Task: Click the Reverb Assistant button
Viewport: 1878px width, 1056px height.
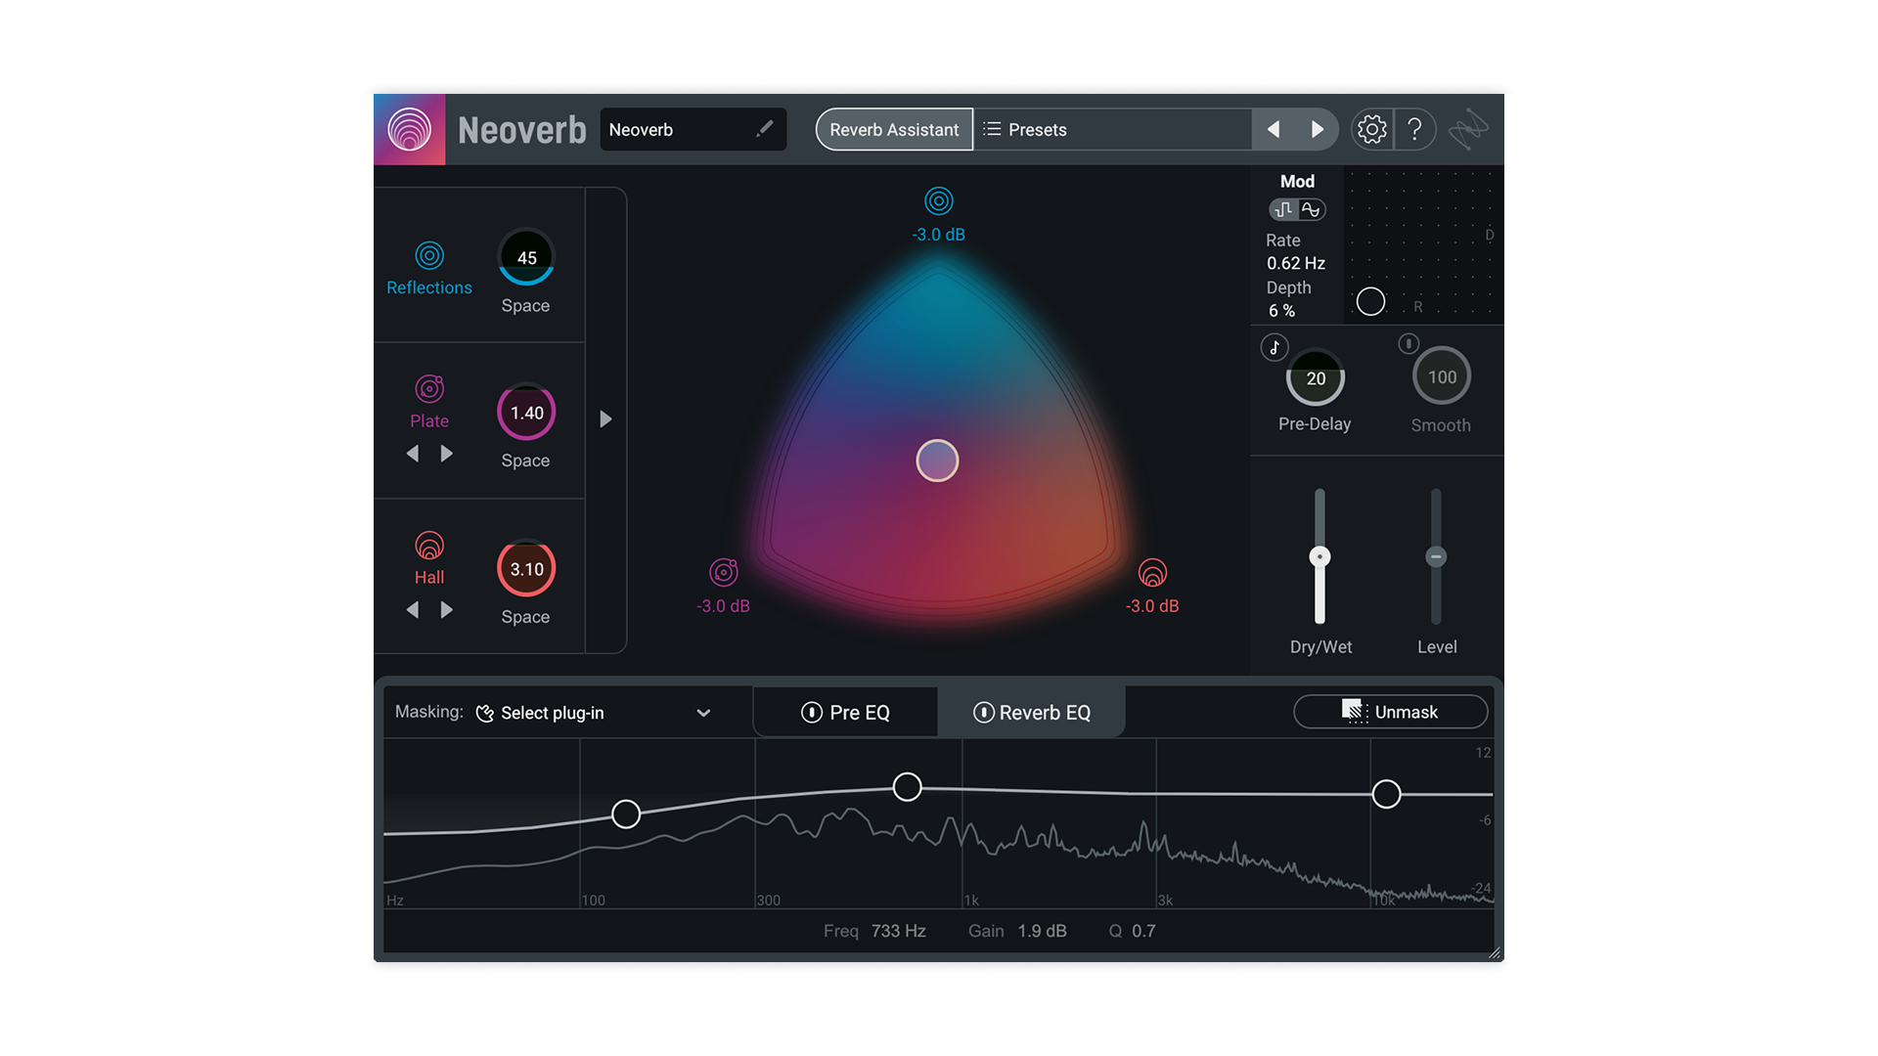Action: click(894, 129)
